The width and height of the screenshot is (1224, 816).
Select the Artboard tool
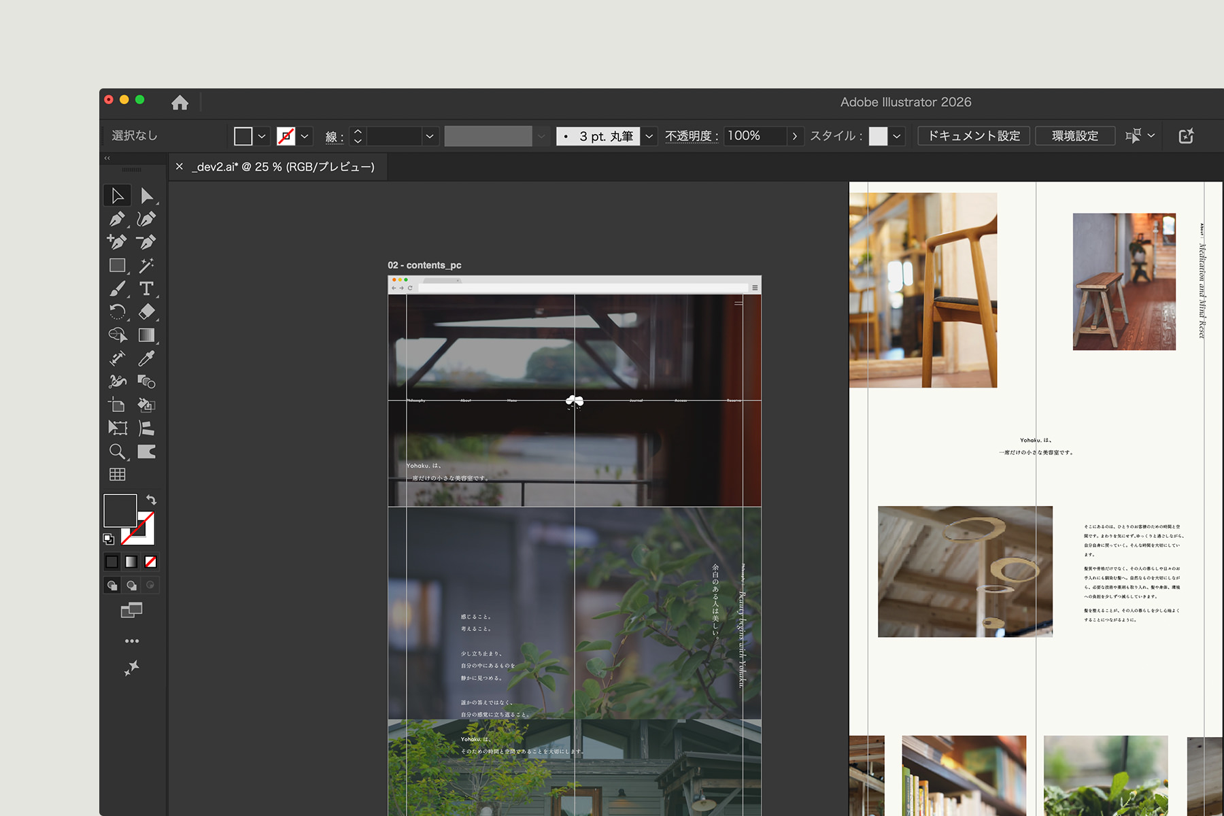coord(117,405)
